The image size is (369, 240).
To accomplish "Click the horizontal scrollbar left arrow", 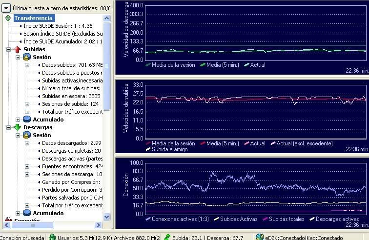I will coord(7,225).
